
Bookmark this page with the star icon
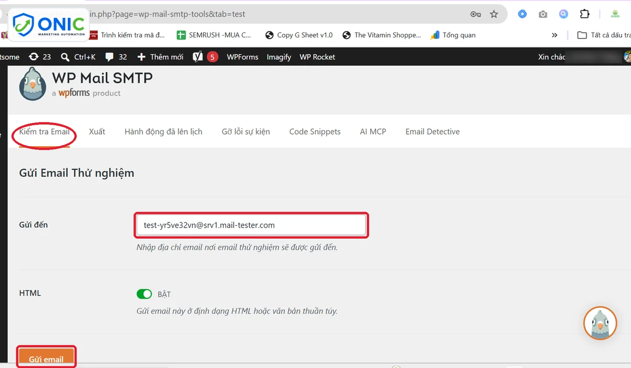coord(494,14)
